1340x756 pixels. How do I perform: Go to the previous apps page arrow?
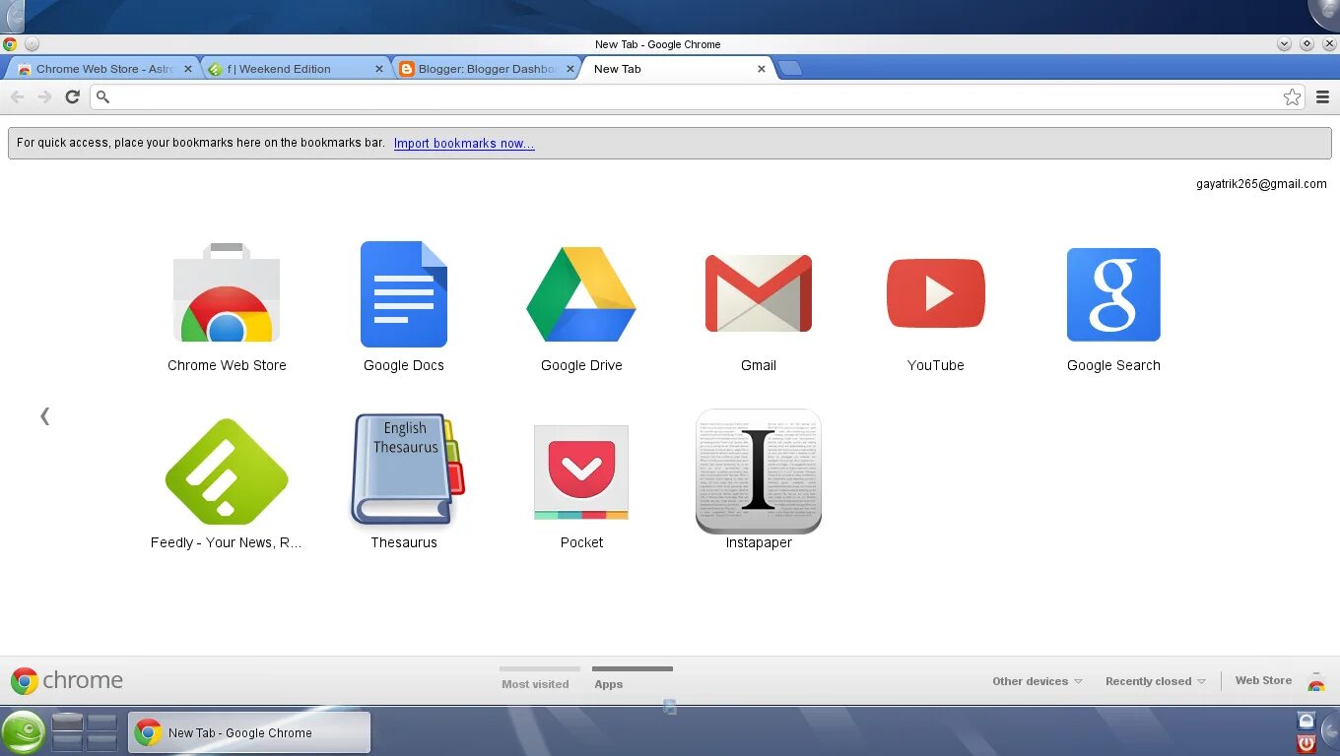[44, 416]
